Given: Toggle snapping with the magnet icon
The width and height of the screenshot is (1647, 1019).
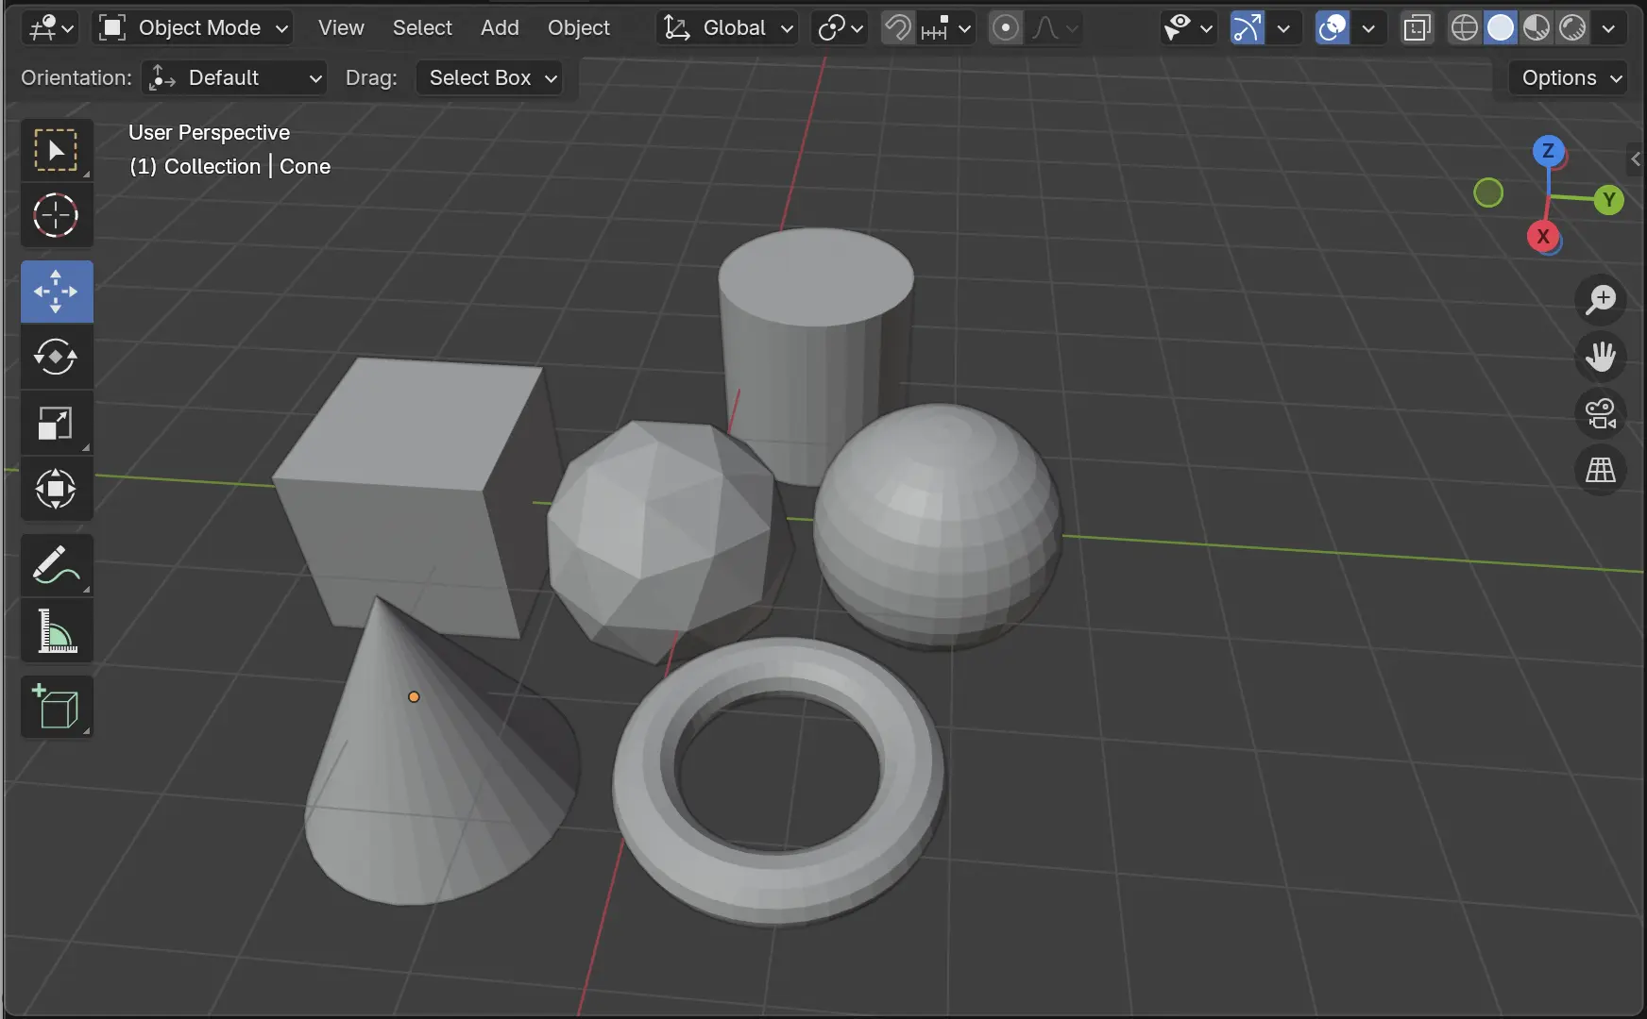Looking at the screenshot, I should [x=897, y=28].
